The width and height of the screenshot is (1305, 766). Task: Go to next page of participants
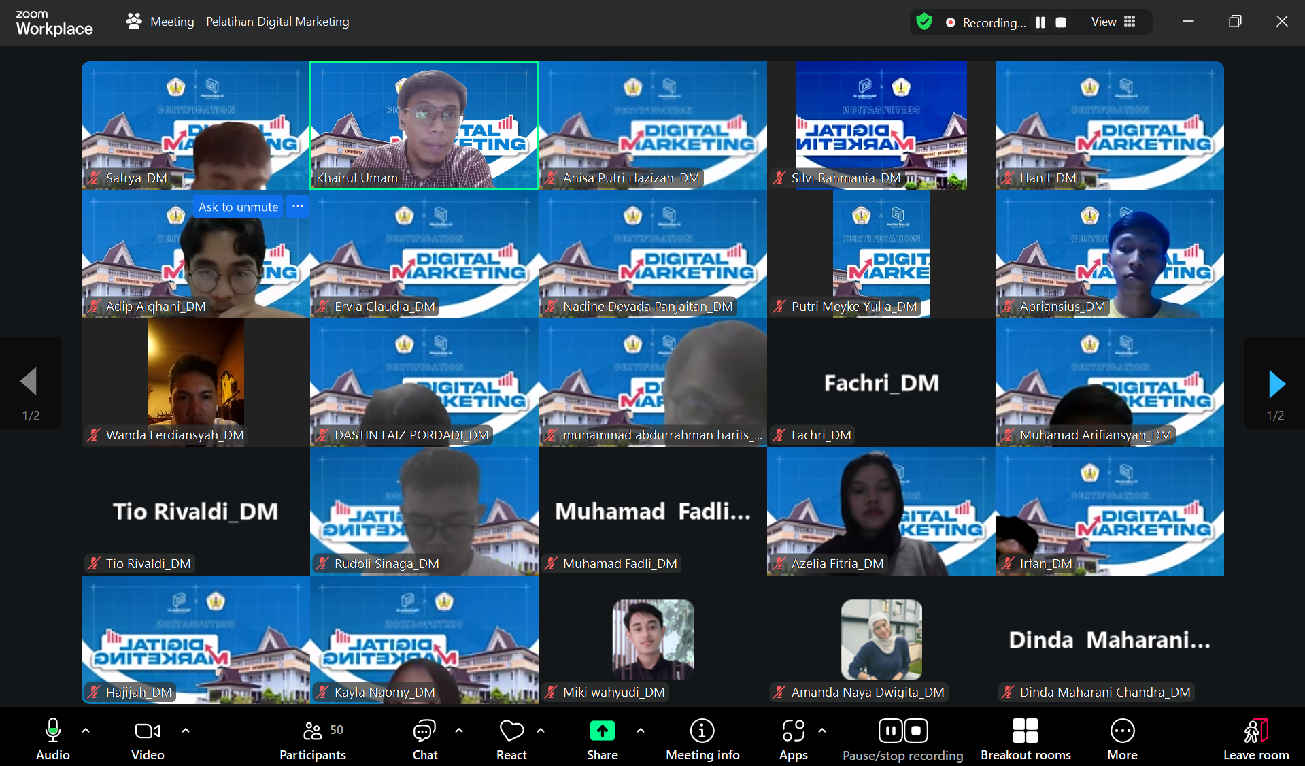(1276, 384)
